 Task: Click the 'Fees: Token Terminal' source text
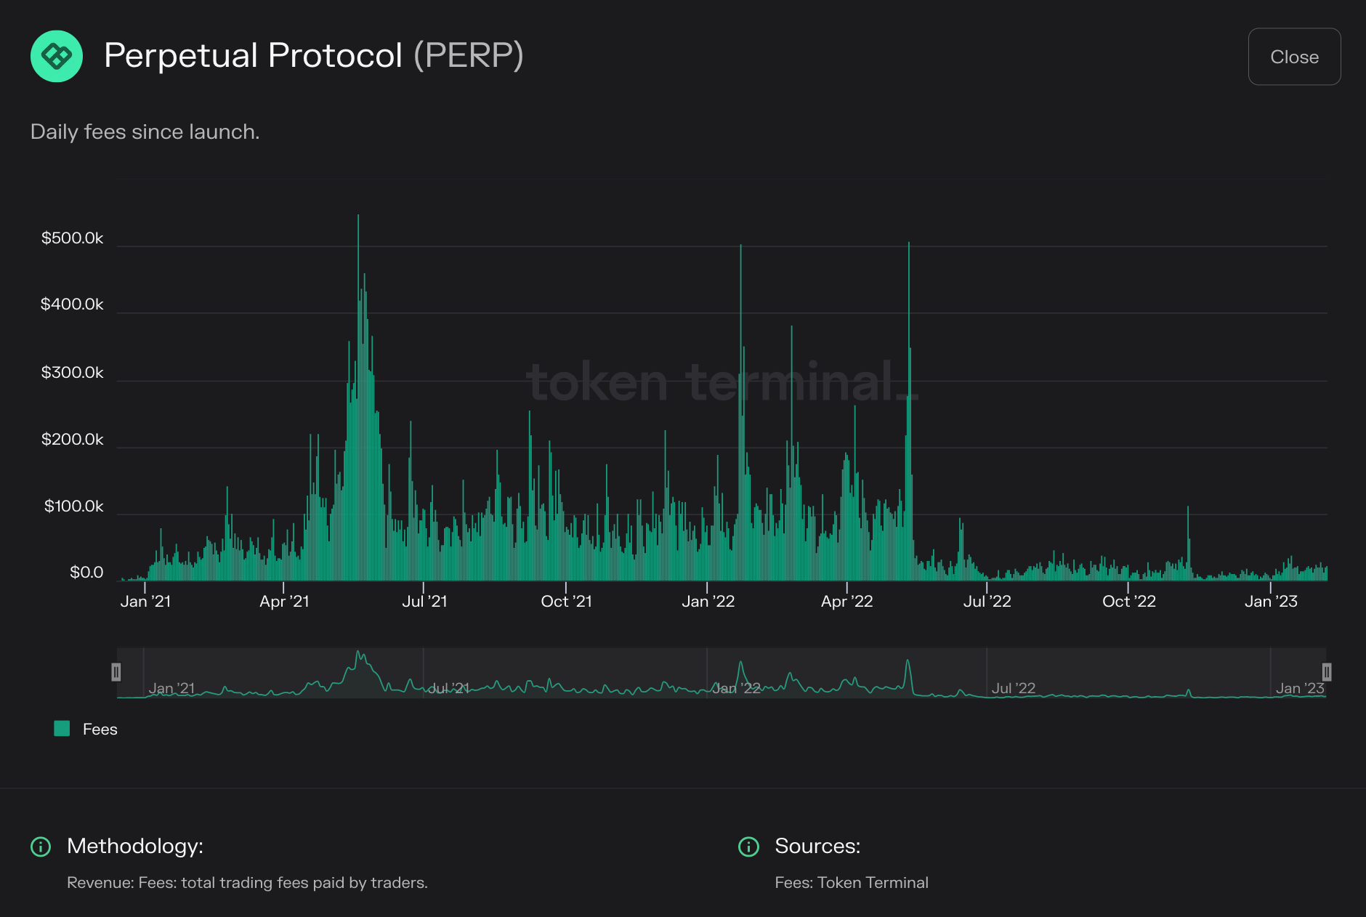[x=852, y=882]
